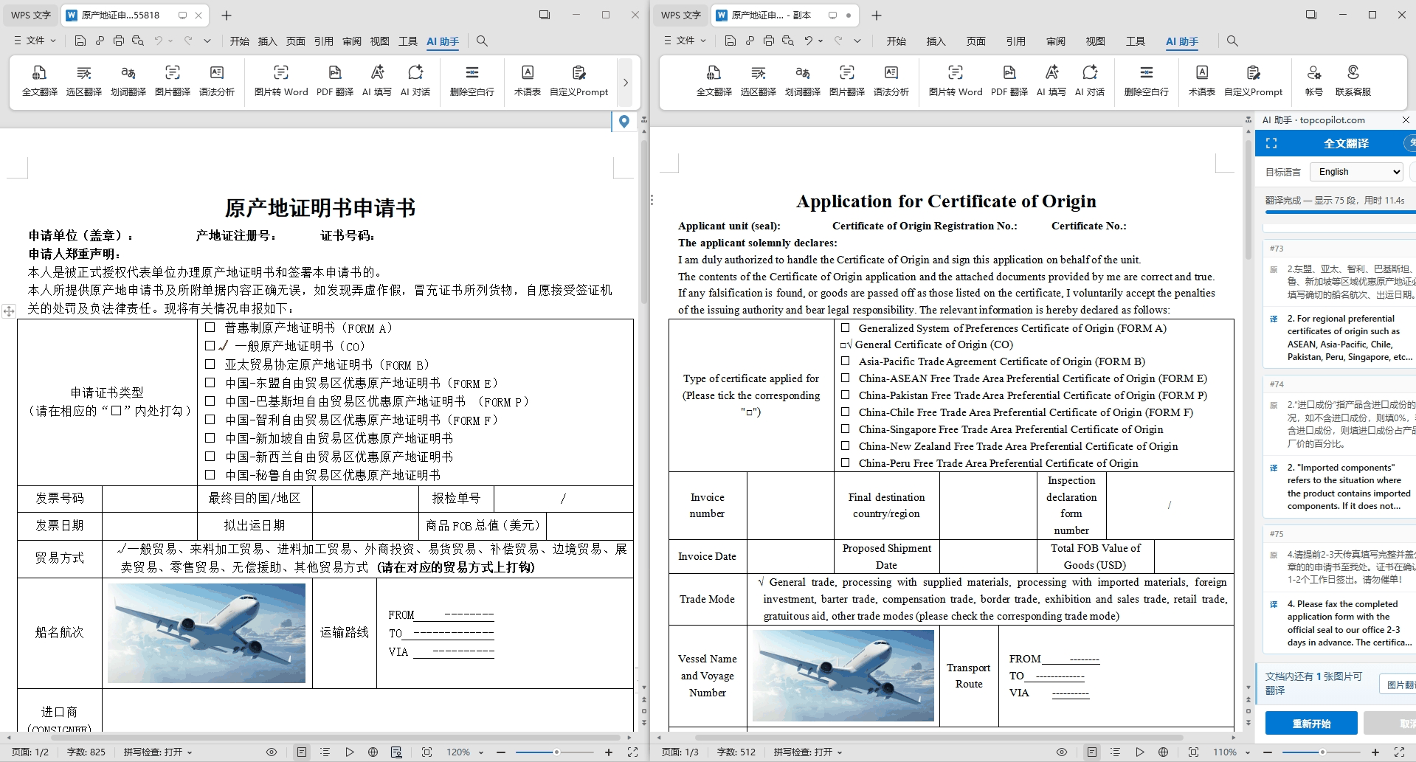Click 帐号 icon in right ribbon
The height and width of the screenshot is (762, 1416).
pyautogui.click(x=1314, y=80)
